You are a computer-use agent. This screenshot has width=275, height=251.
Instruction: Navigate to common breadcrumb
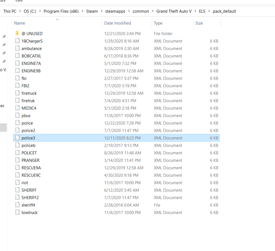141,11
